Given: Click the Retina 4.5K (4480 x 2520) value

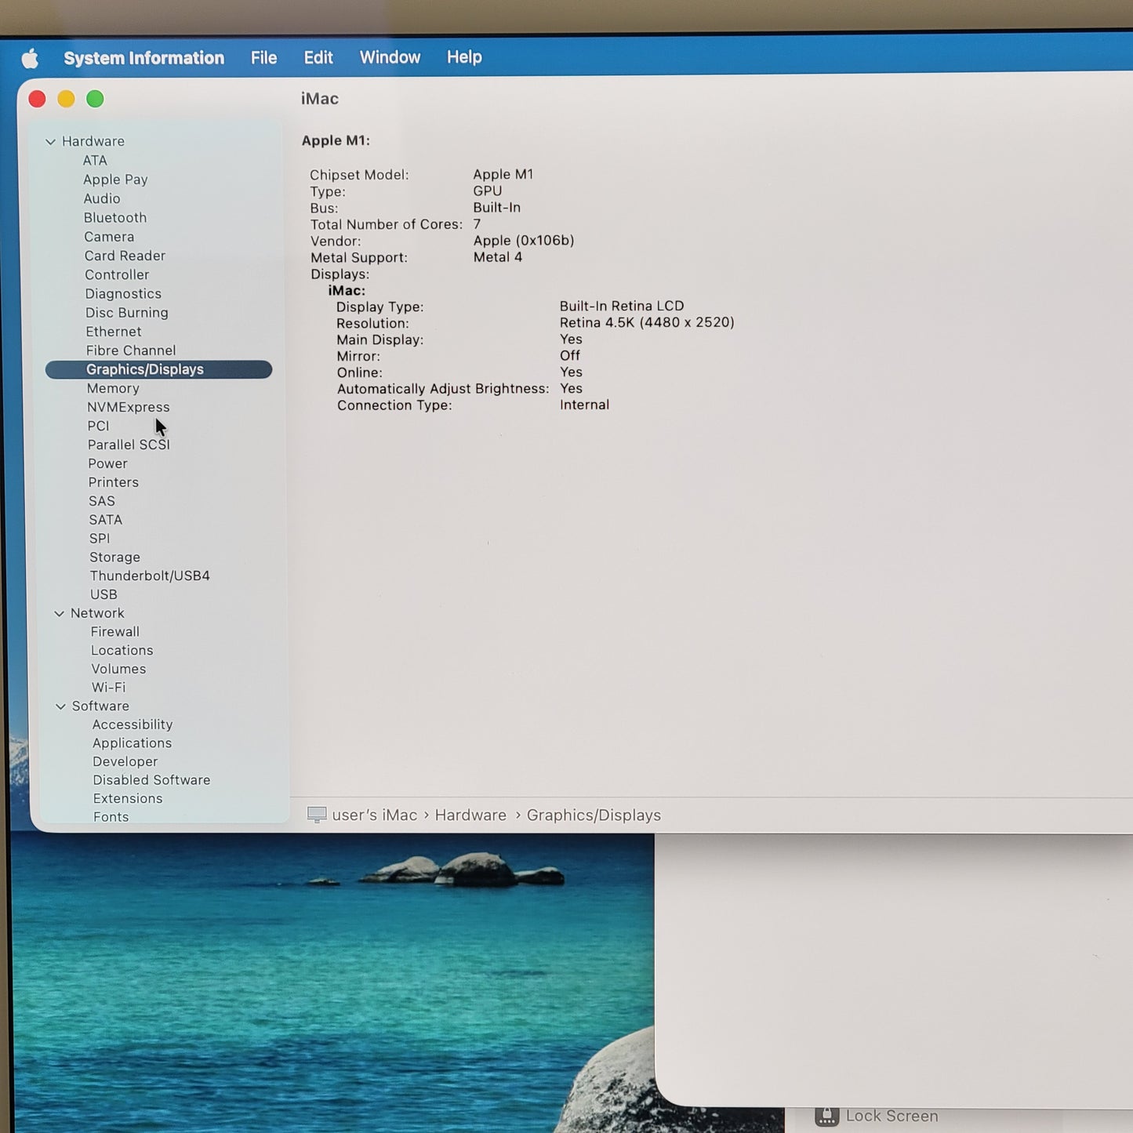Looking at the screenshot, I should coord(647,322).
